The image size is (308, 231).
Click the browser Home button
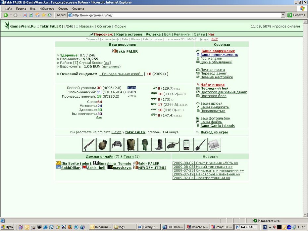tap(37, 15)
